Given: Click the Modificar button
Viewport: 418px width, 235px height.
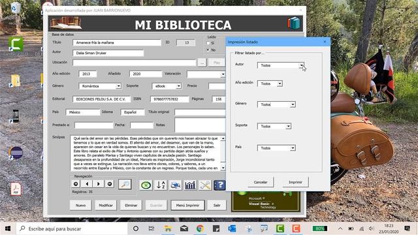Looking at the screenshot, I should tap(106, 205).
